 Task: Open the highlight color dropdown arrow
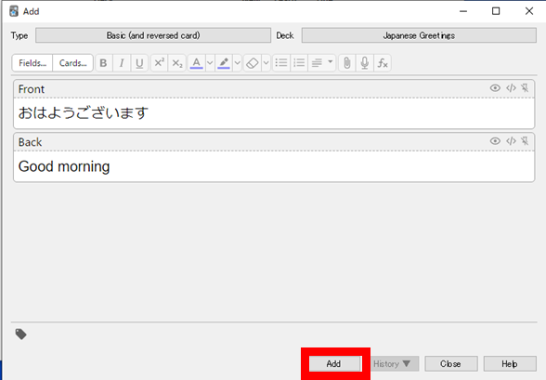point(237,63)
